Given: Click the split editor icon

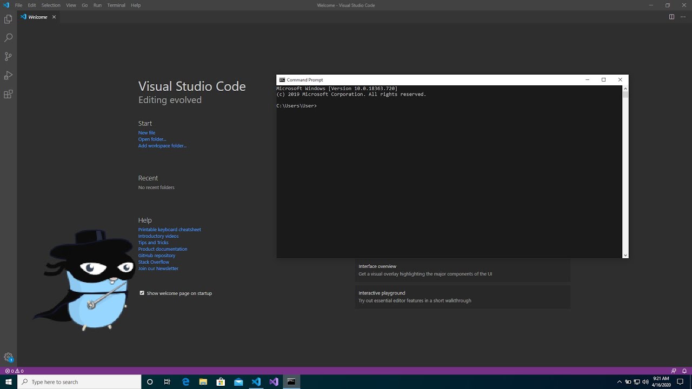Looking at the screenshot, I should 671,17.
